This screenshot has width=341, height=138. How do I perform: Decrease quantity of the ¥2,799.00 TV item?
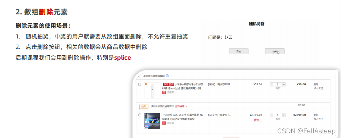click(x=272, y=115)
